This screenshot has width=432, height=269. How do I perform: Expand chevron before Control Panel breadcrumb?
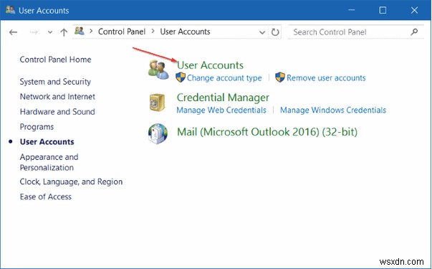click(91, 32)
